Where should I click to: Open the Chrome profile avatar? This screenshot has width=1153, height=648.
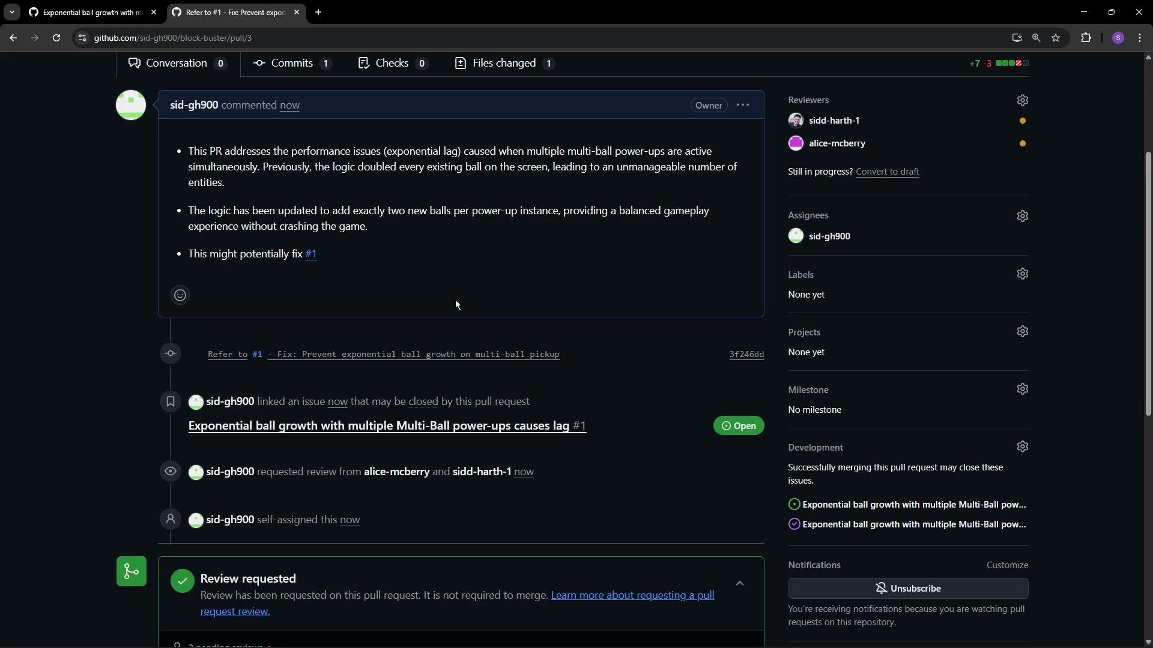click(1118, 38)
